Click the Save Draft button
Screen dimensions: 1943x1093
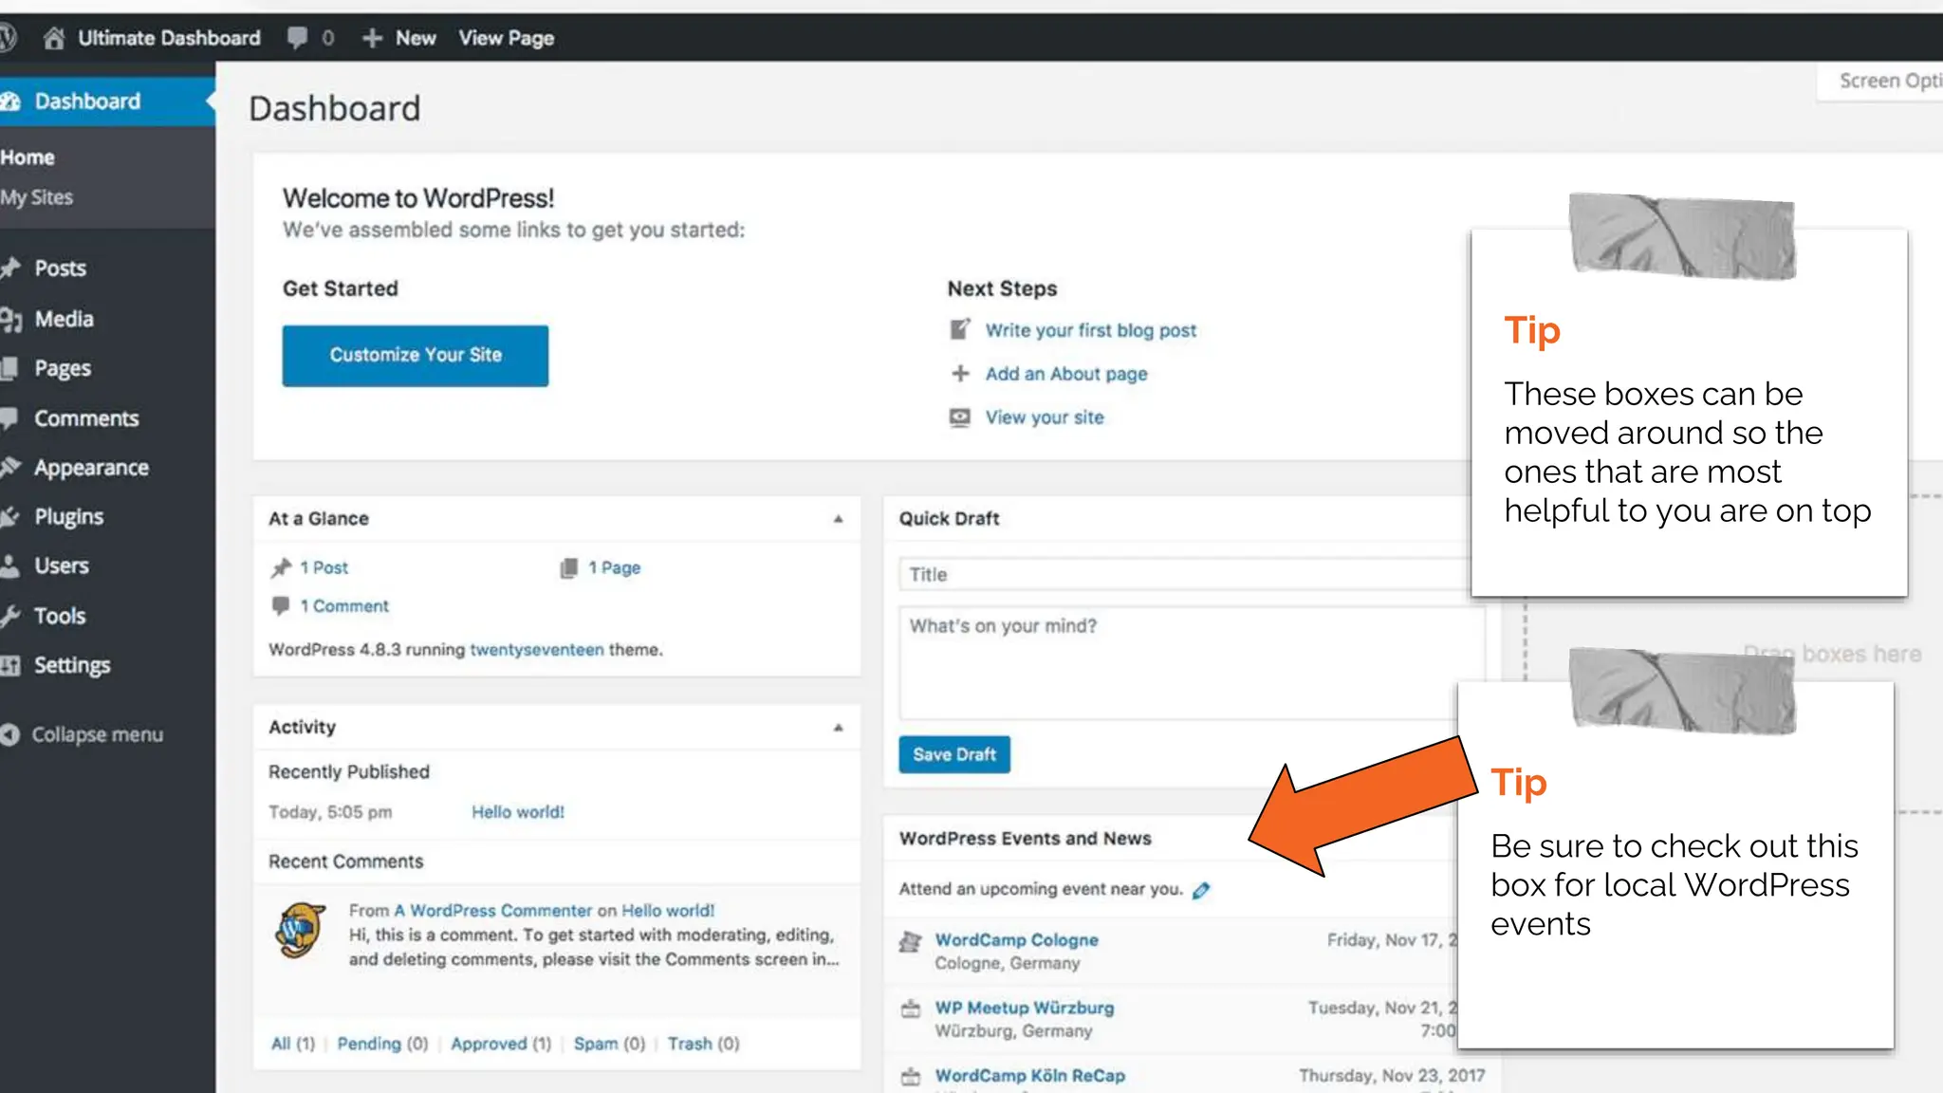point(954,754)
